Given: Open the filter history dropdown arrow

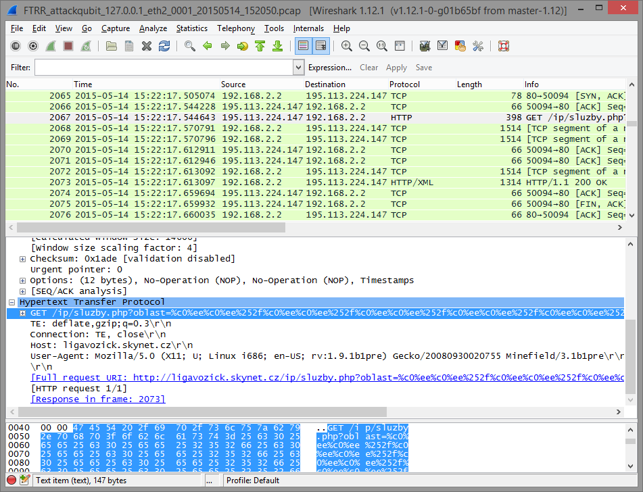Looking at the screenshot, I should [x=298, y=68].
